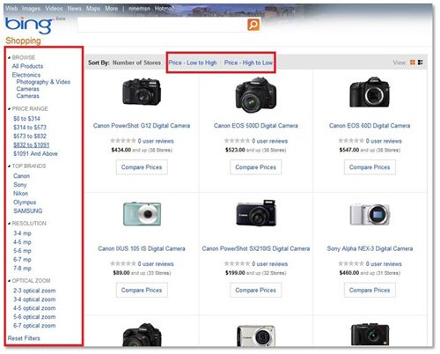Filter resolution 7-8 mp
Image resolution: width=440 pixels, height=354 pixels.
tap(22, 269)
